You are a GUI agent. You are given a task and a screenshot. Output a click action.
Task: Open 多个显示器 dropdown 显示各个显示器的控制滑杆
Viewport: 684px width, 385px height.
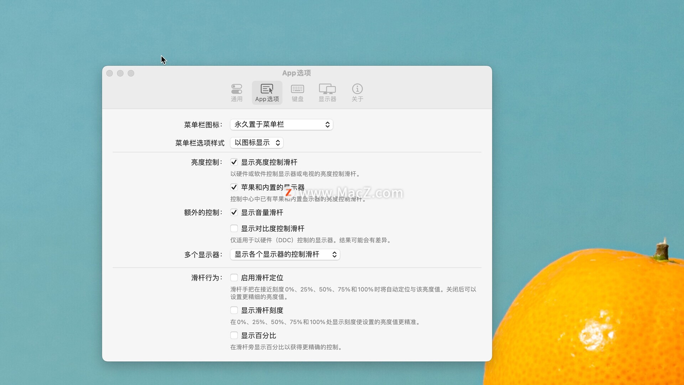coord(285,254)
